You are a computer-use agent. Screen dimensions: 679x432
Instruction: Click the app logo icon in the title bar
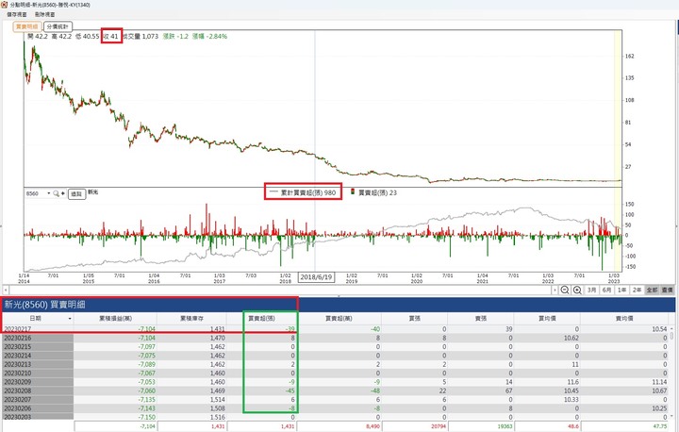pyautogui.click(x=4, y=5)
